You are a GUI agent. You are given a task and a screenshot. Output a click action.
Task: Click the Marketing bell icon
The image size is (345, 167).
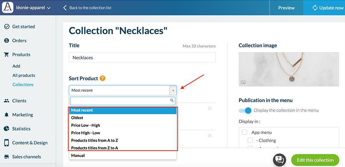[7, 115]
